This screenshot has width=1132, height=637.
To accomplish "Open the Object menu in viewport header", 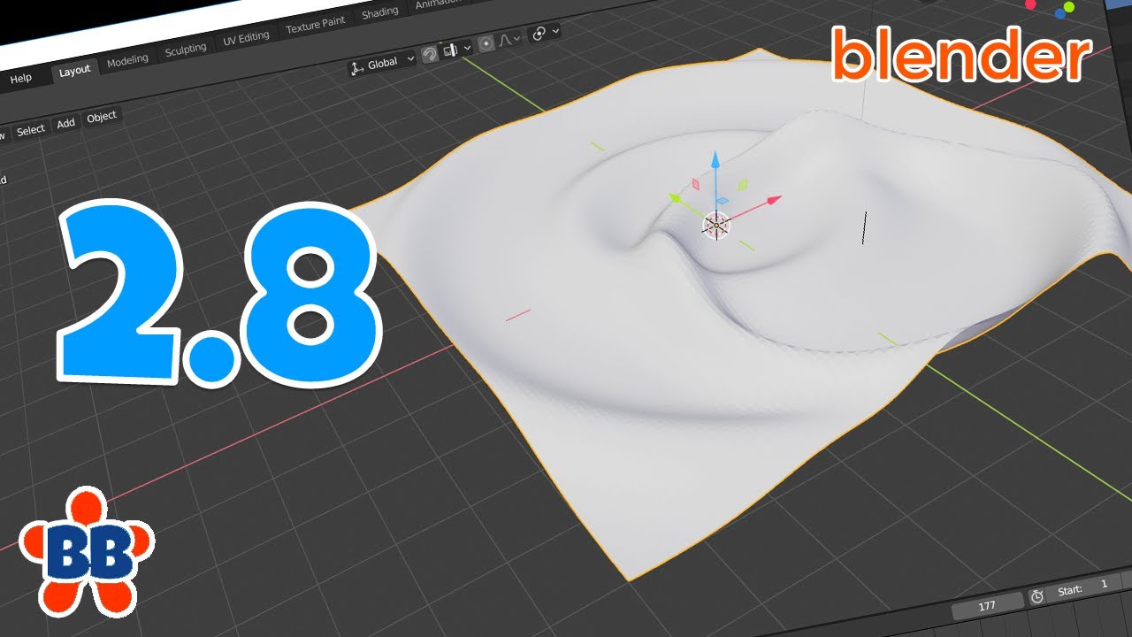I will (102, 117).
